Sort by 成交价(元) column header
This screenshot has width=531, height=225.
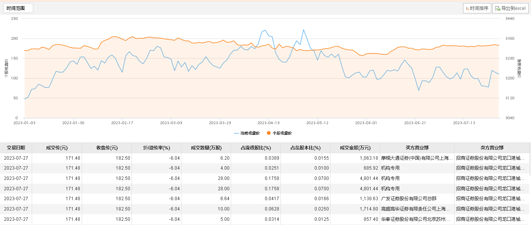point(57,148)
